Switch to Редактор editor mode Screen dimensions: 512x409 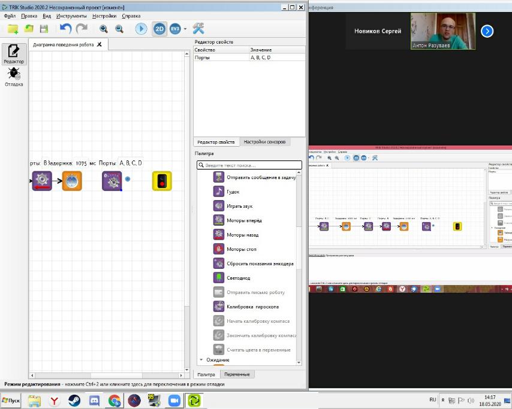pos(14,54)
